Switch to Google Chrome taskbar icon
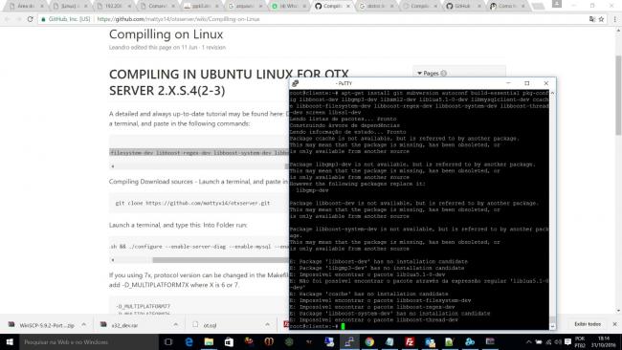 [x=369, y=341]
